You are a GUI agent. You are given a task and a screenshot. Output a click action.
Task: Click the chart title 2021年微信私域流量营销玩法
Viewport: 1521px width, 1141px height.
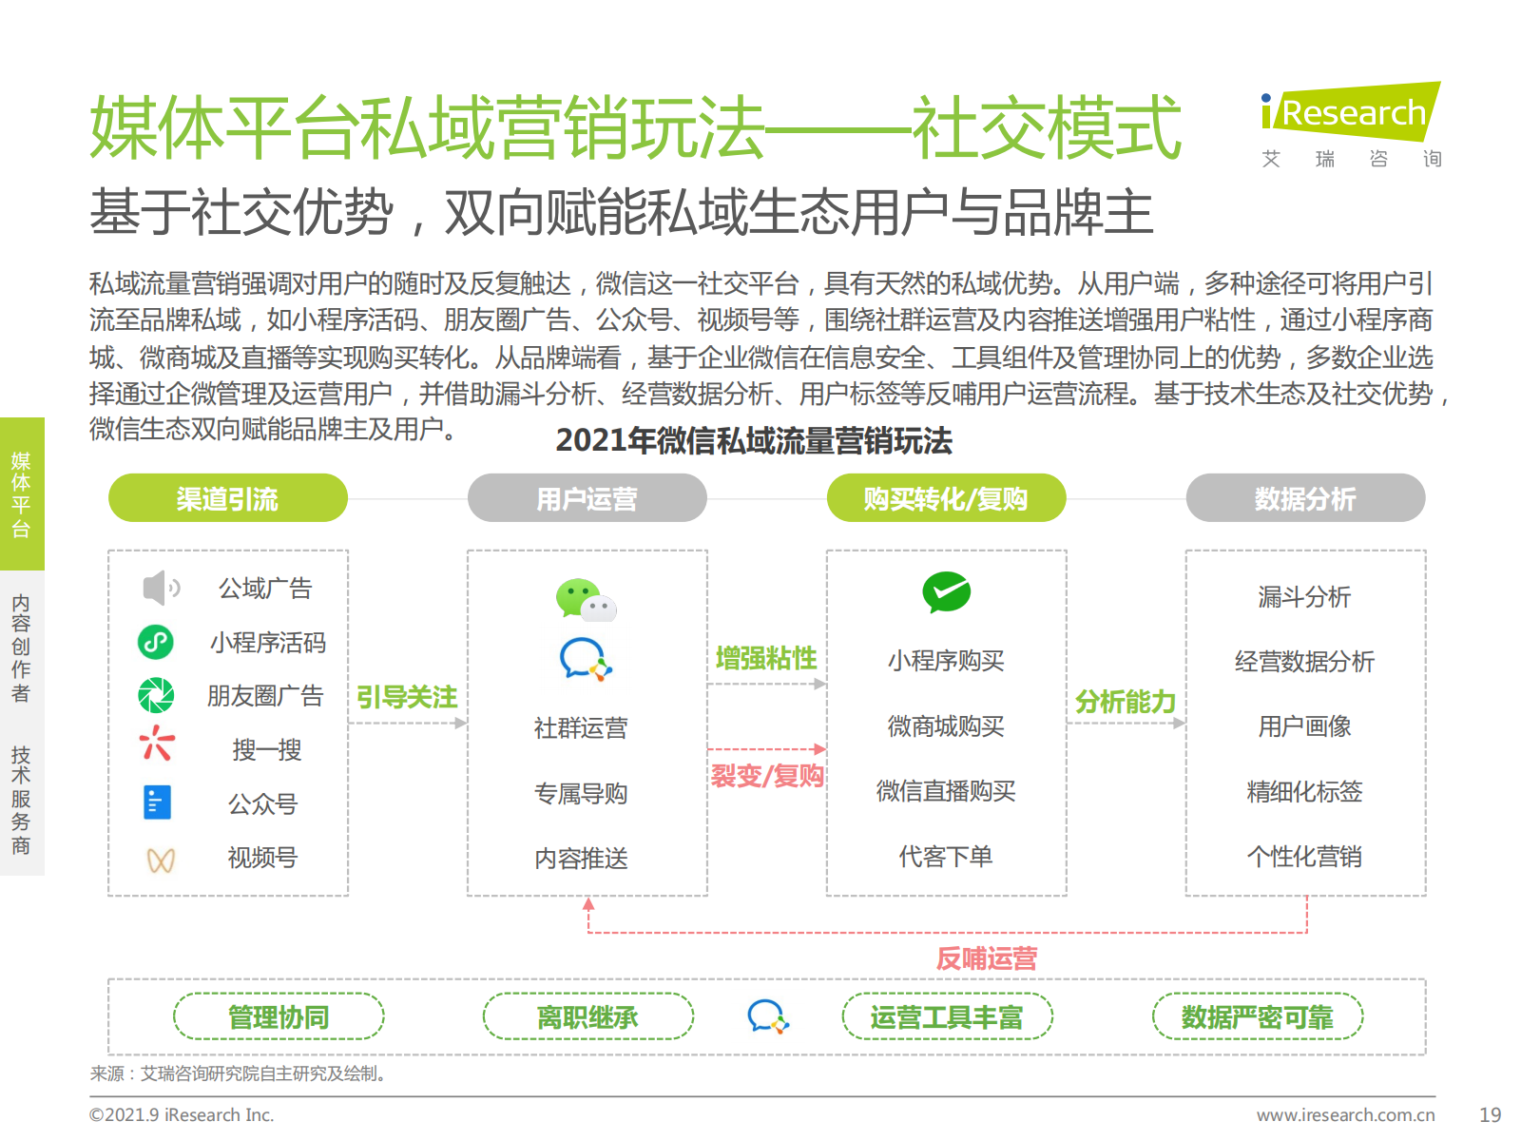pyautogui.click(x=754, y=440)
